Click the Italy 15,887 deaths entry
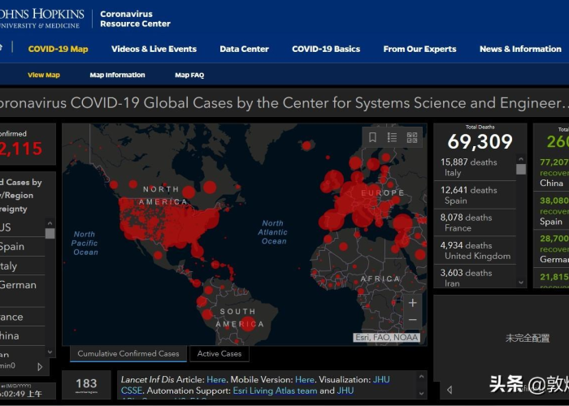Viewport: 569px width, 406px height. (x=475, y=167)
